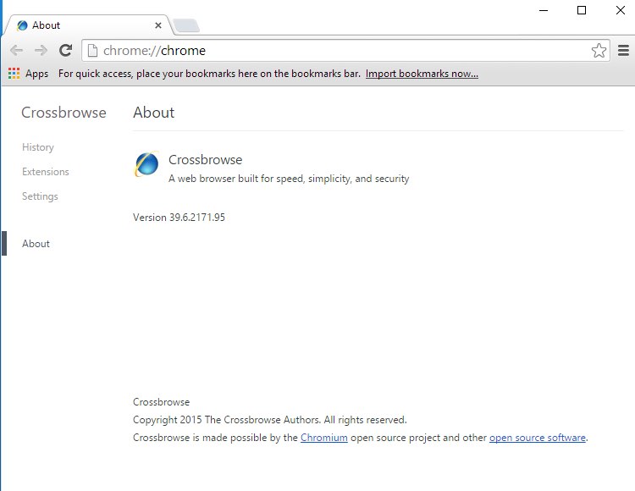Open the open source software link
This screenshot has width=635, height=491.
537,438
